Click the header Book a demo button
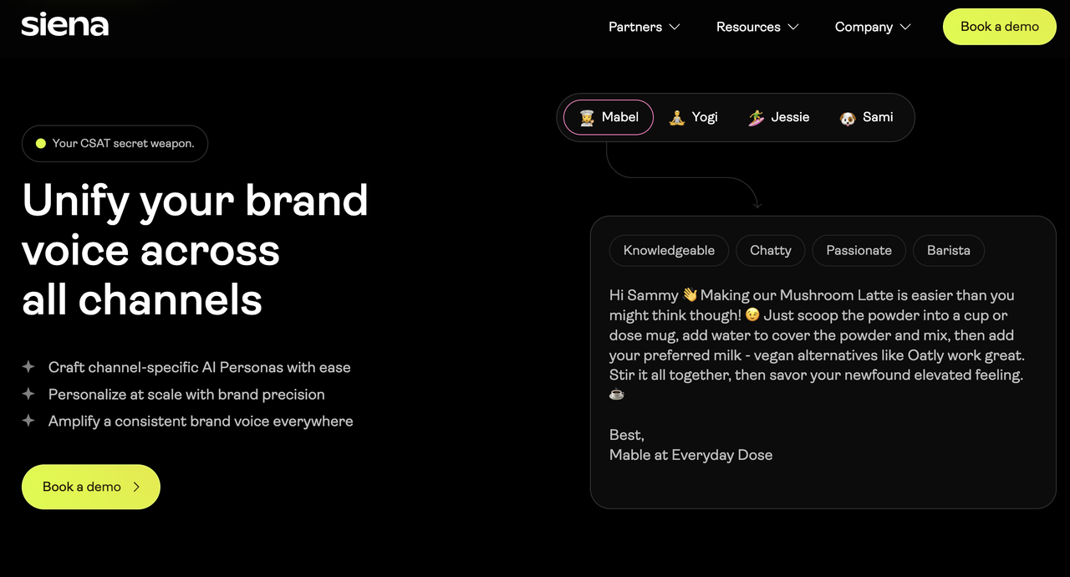 (1000, 27)
